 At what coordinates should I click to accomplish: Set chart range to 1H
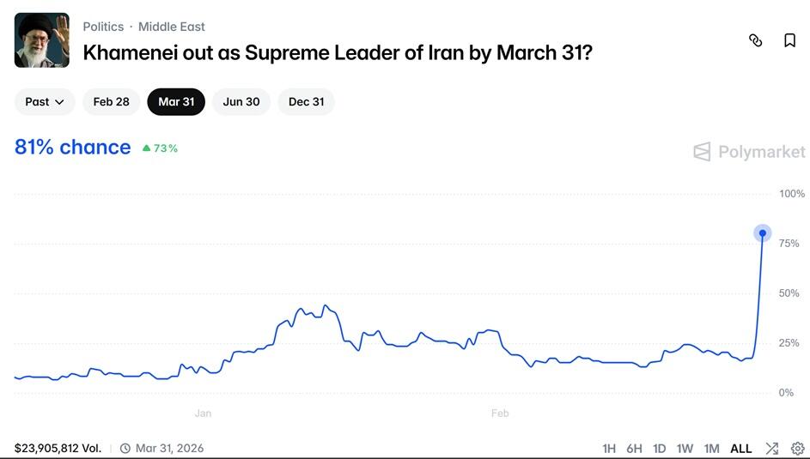tap(609, 448)
